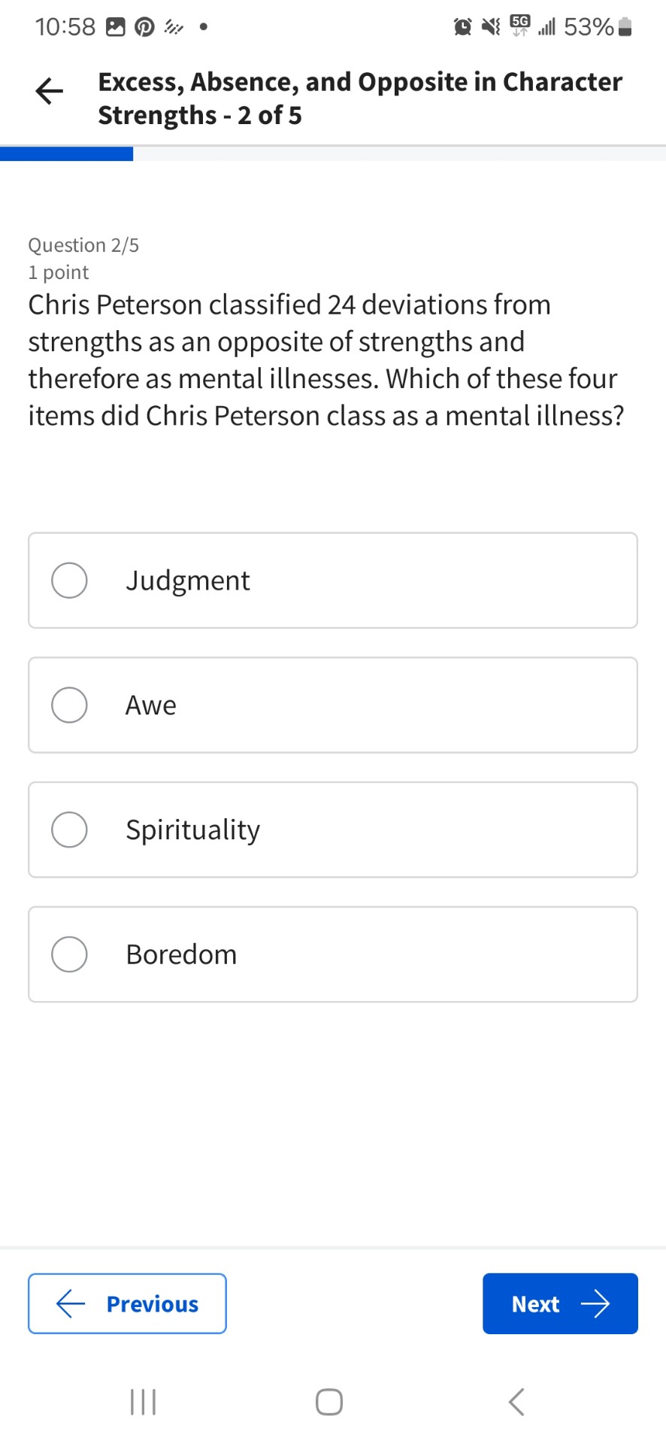
Task: Tap the Android home button icon
Action: [329, 1402]
